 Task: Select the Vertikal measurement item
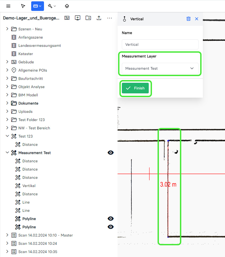(x=29, y=186)
